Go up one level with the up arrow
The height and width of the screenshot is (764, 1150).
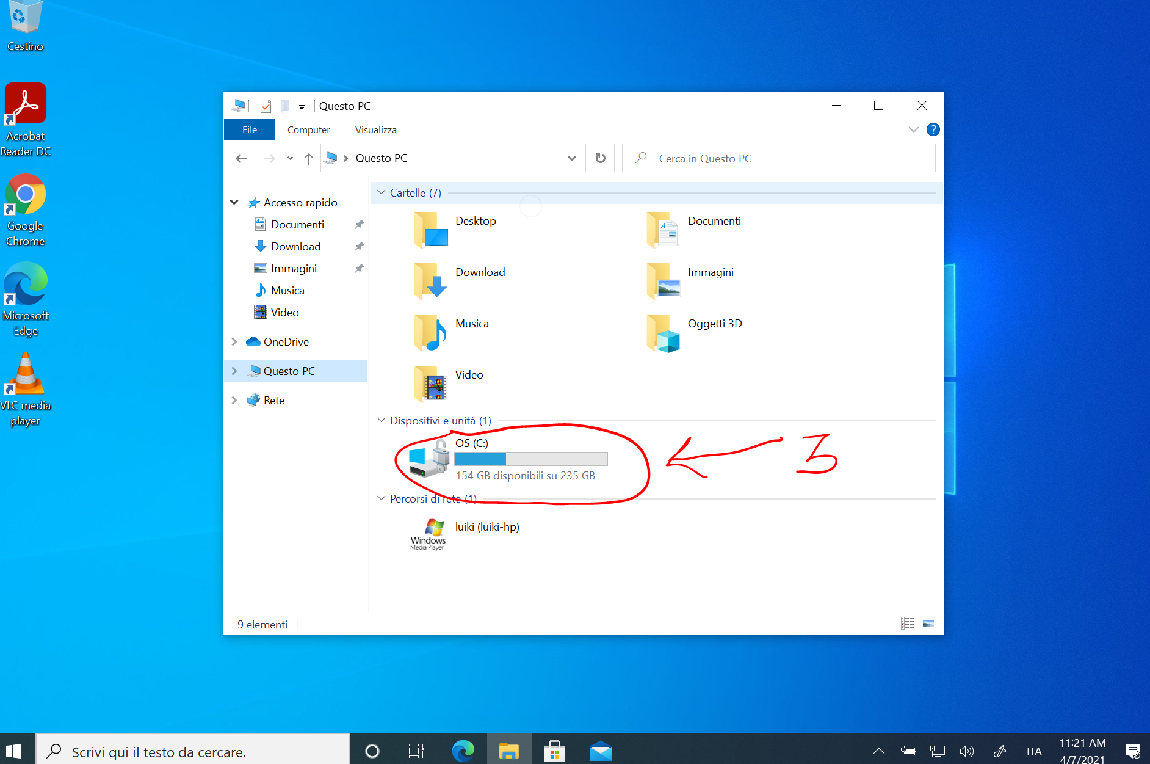(x=308, y=158)
